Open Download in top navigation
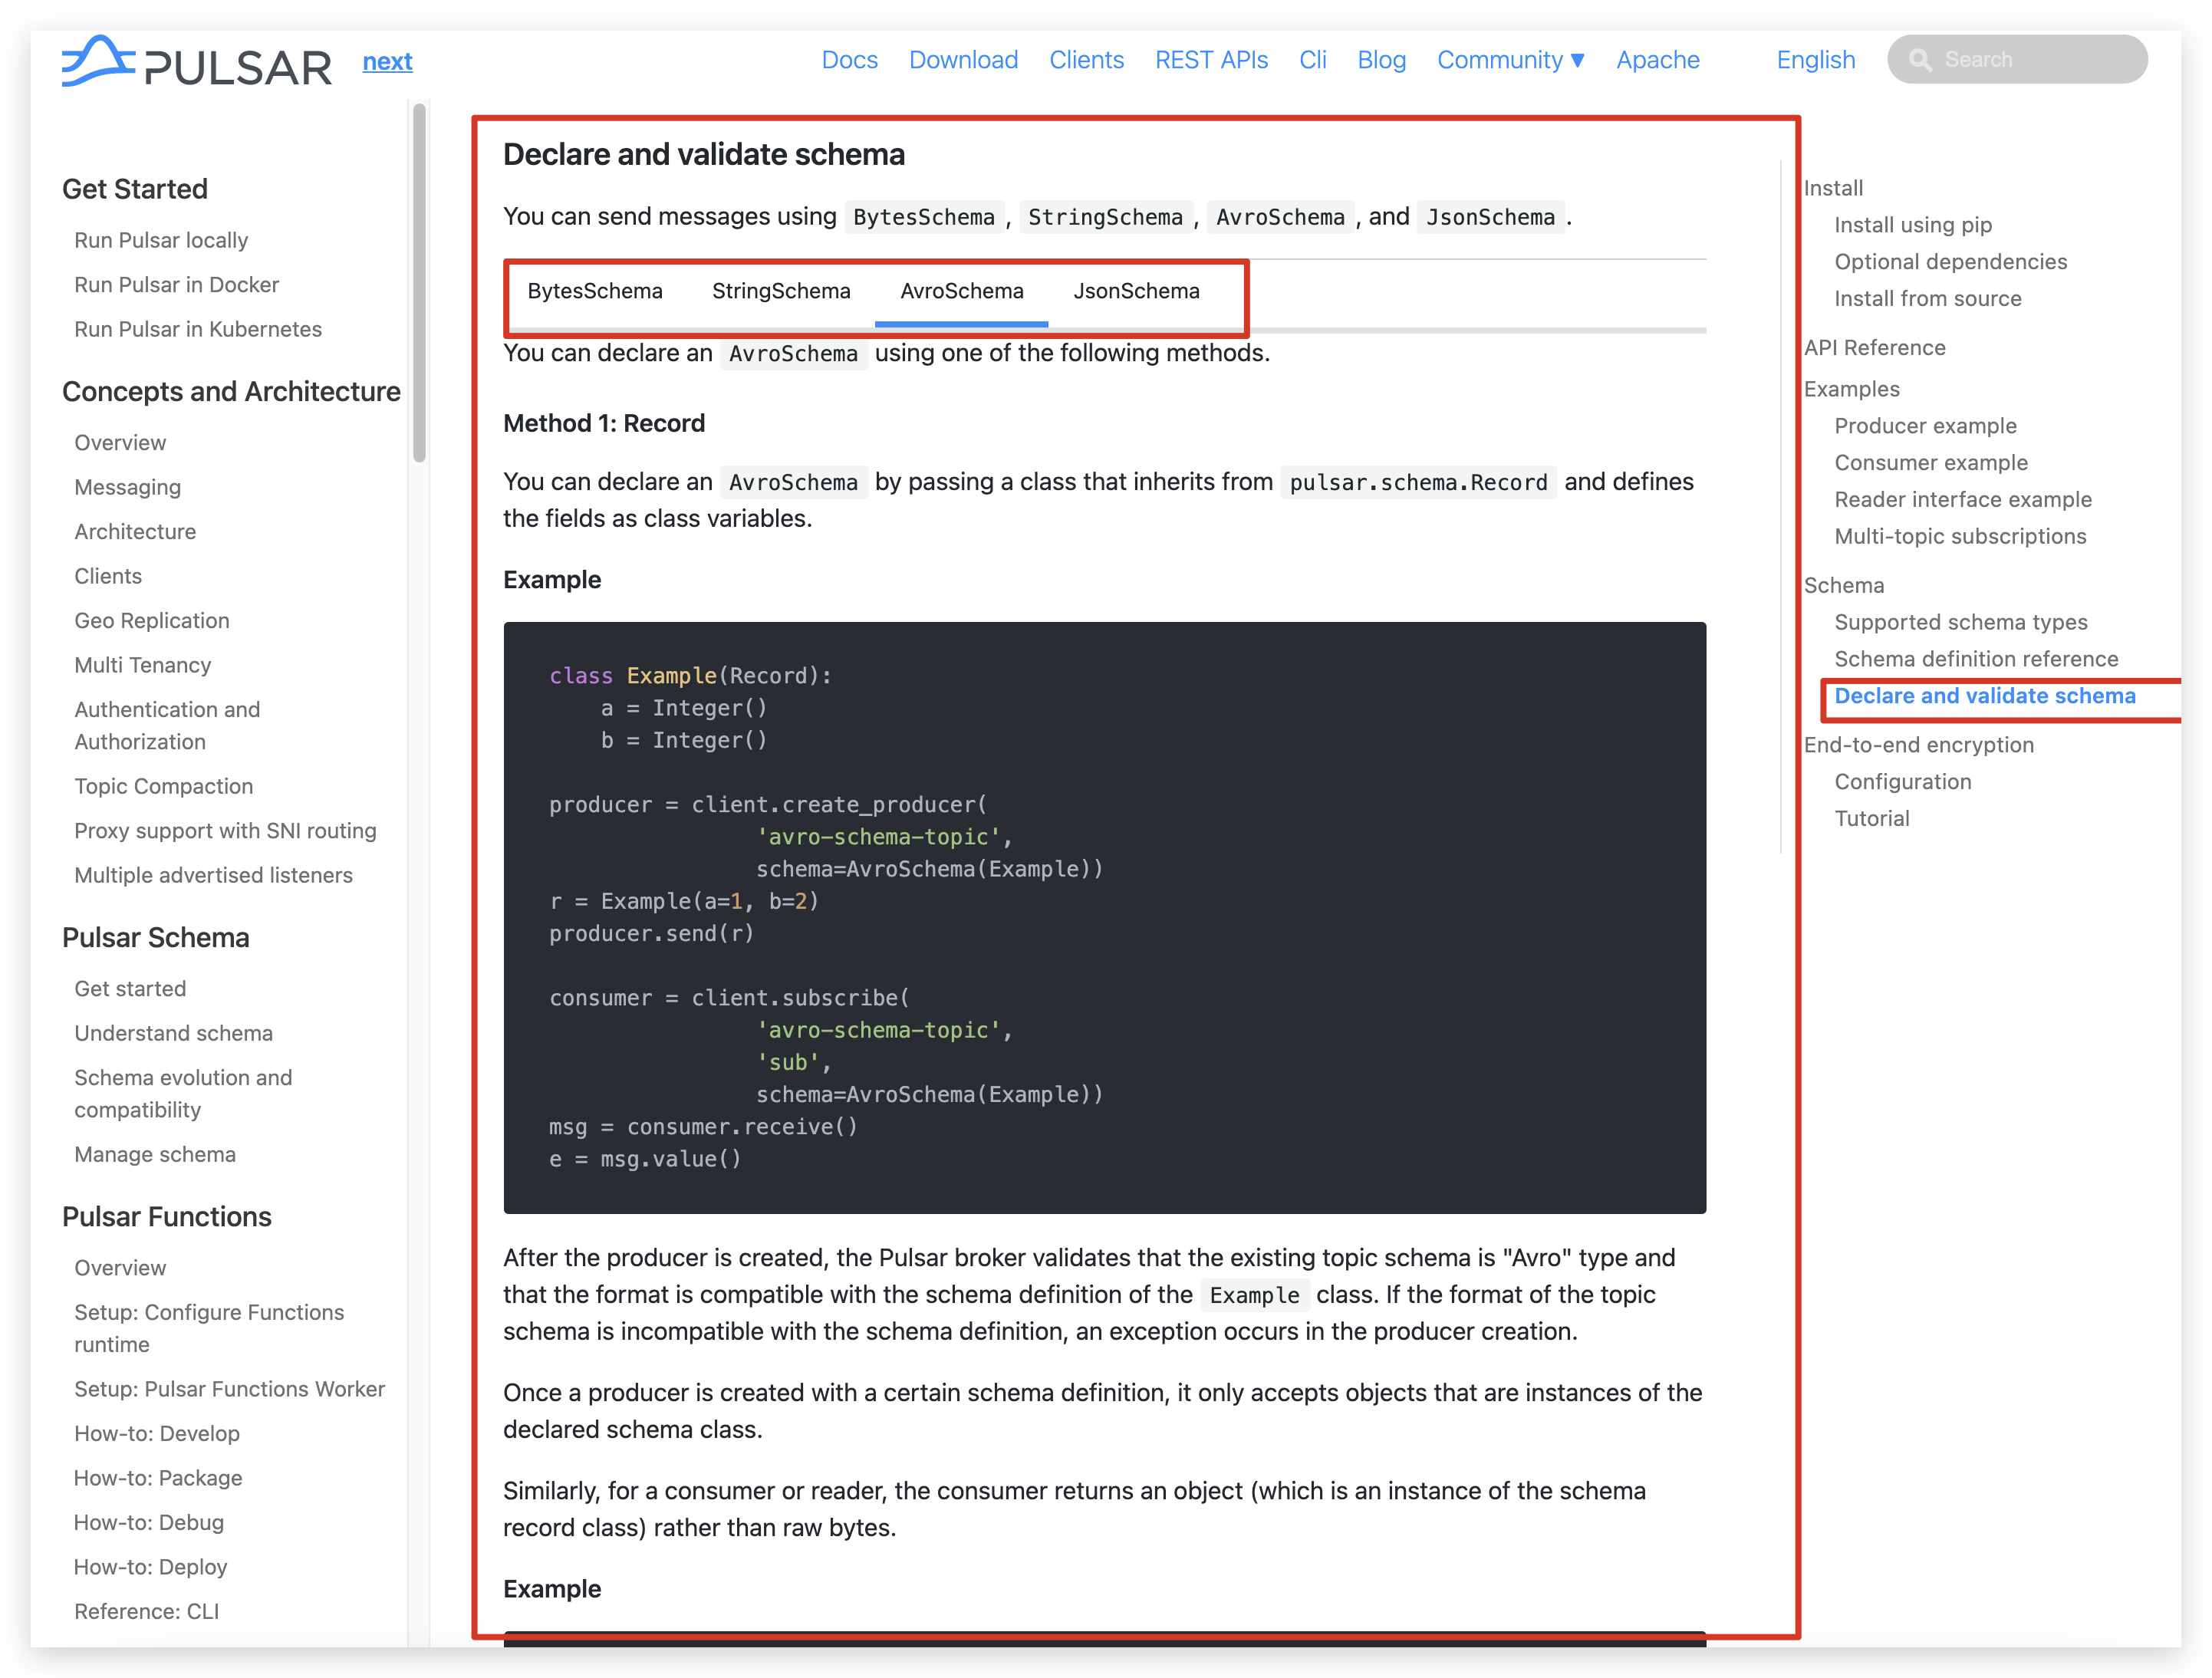 963,60
